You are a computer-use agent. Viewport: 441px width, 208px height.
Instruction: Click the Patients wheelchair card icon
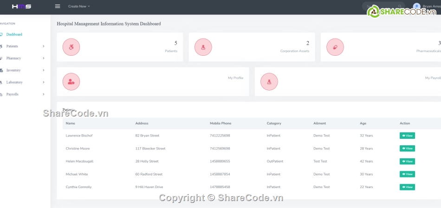pyautogui.click(x=71, y=47)
